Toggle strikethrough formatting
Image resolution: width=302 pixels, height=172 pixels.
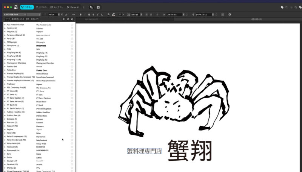pyautogui.click(x=93, y=15)
